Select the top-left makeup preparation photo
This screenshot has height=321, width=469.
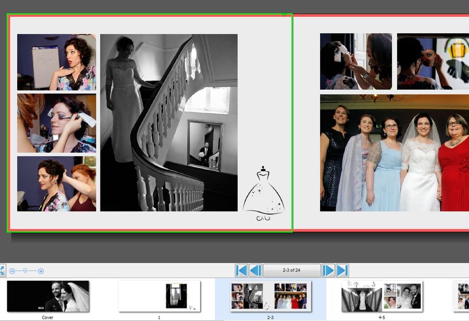click(56, 62)
